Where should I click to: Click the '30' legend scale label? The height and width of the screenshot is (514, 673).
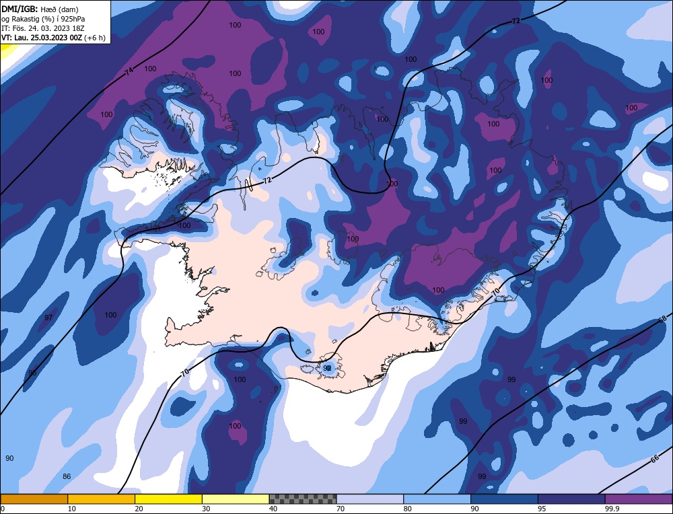(207, 509)
